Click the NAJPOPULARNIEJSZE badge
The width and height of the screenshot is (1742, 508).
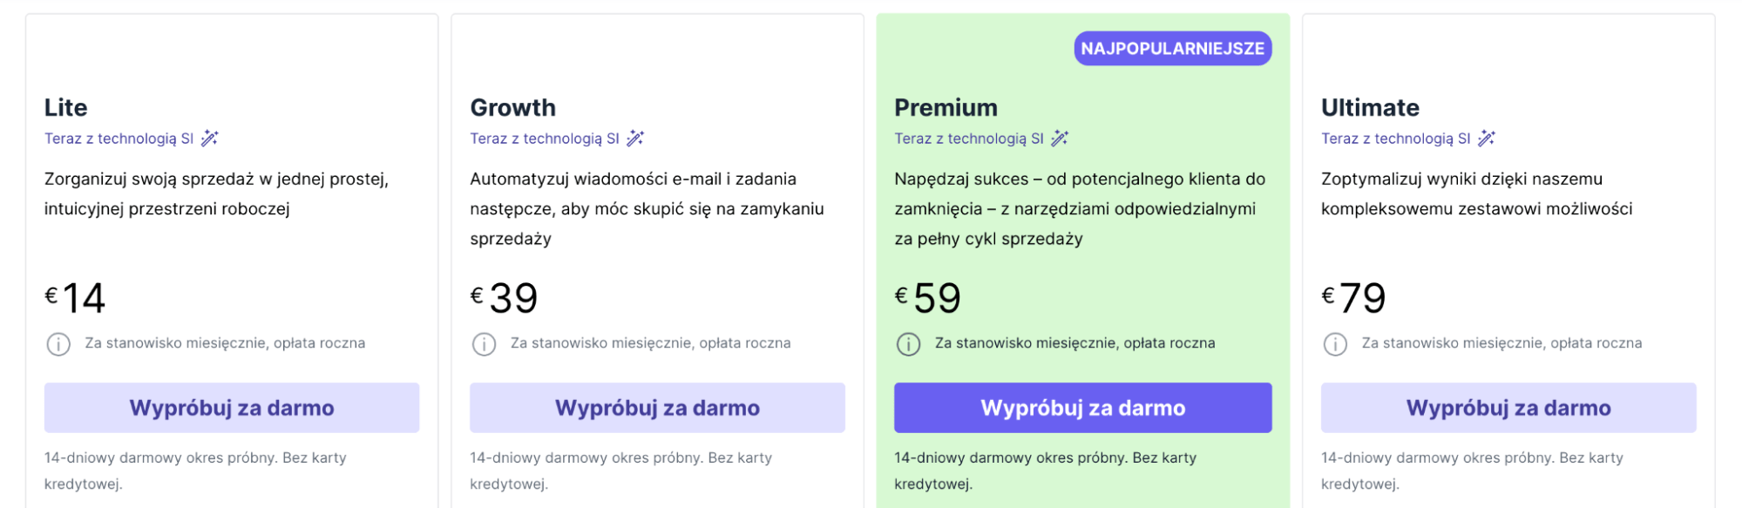1172,49
